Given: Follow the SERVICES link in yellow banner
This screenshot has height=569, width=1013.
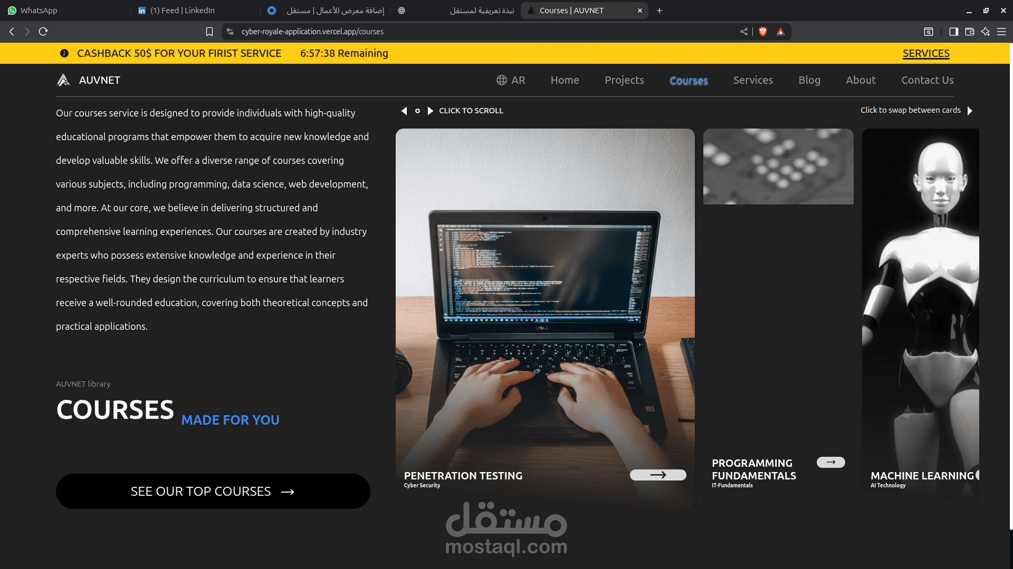Looking at the screenshot, I should [926, 53].
